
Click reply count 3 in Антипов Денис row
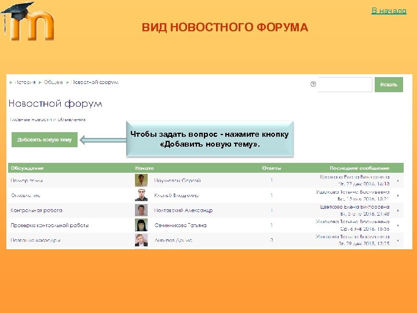click(x=272, y=240)
